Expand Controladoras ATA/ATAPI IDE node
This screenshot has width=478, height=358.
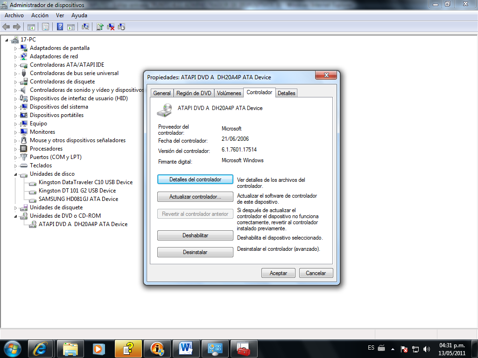coord(15,65)
